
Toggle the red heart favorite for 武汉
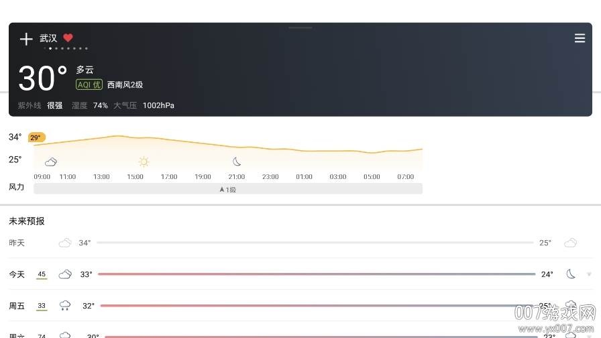[x=68, y=38]
